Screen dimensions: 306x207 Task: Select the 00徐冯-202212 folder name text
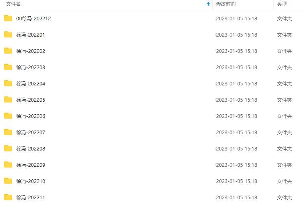click(x=33, y=19)
